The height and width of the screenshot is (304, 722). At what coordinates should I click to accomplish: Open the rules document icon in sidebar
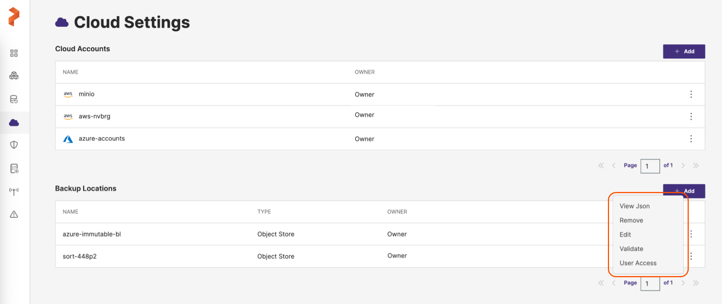[x=14, y=169]
